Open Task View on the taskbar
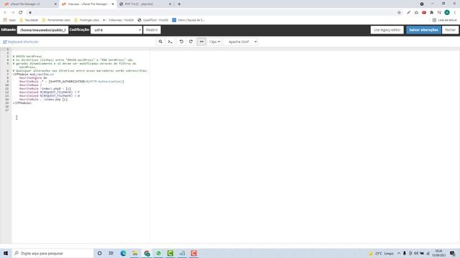Screen dimensions: 460x258 (x=111, y=253)
